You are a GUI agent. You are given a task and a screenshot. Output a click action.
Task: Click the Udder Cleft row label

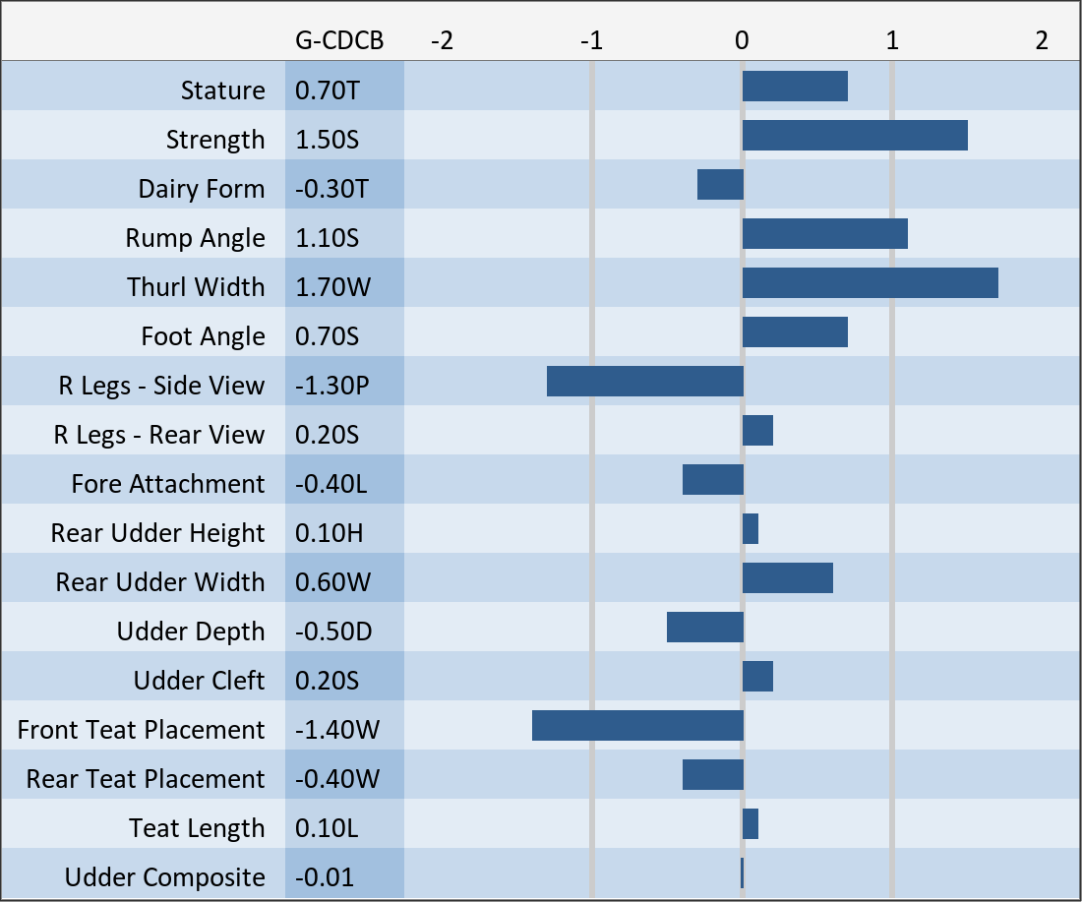(x=199, y=681)
